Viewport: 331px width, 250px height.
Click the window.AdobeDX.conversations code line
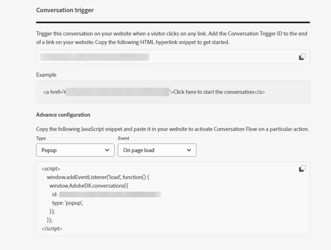[x=89, y=186]
